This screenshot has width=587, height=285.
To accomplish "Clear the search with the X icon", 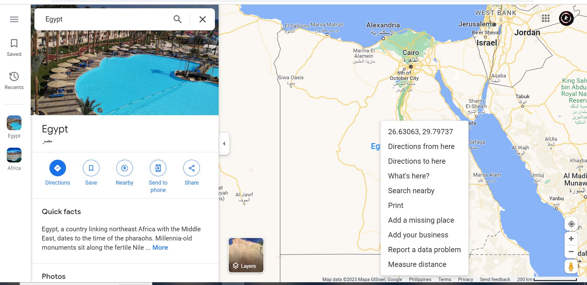I will 203,19.
